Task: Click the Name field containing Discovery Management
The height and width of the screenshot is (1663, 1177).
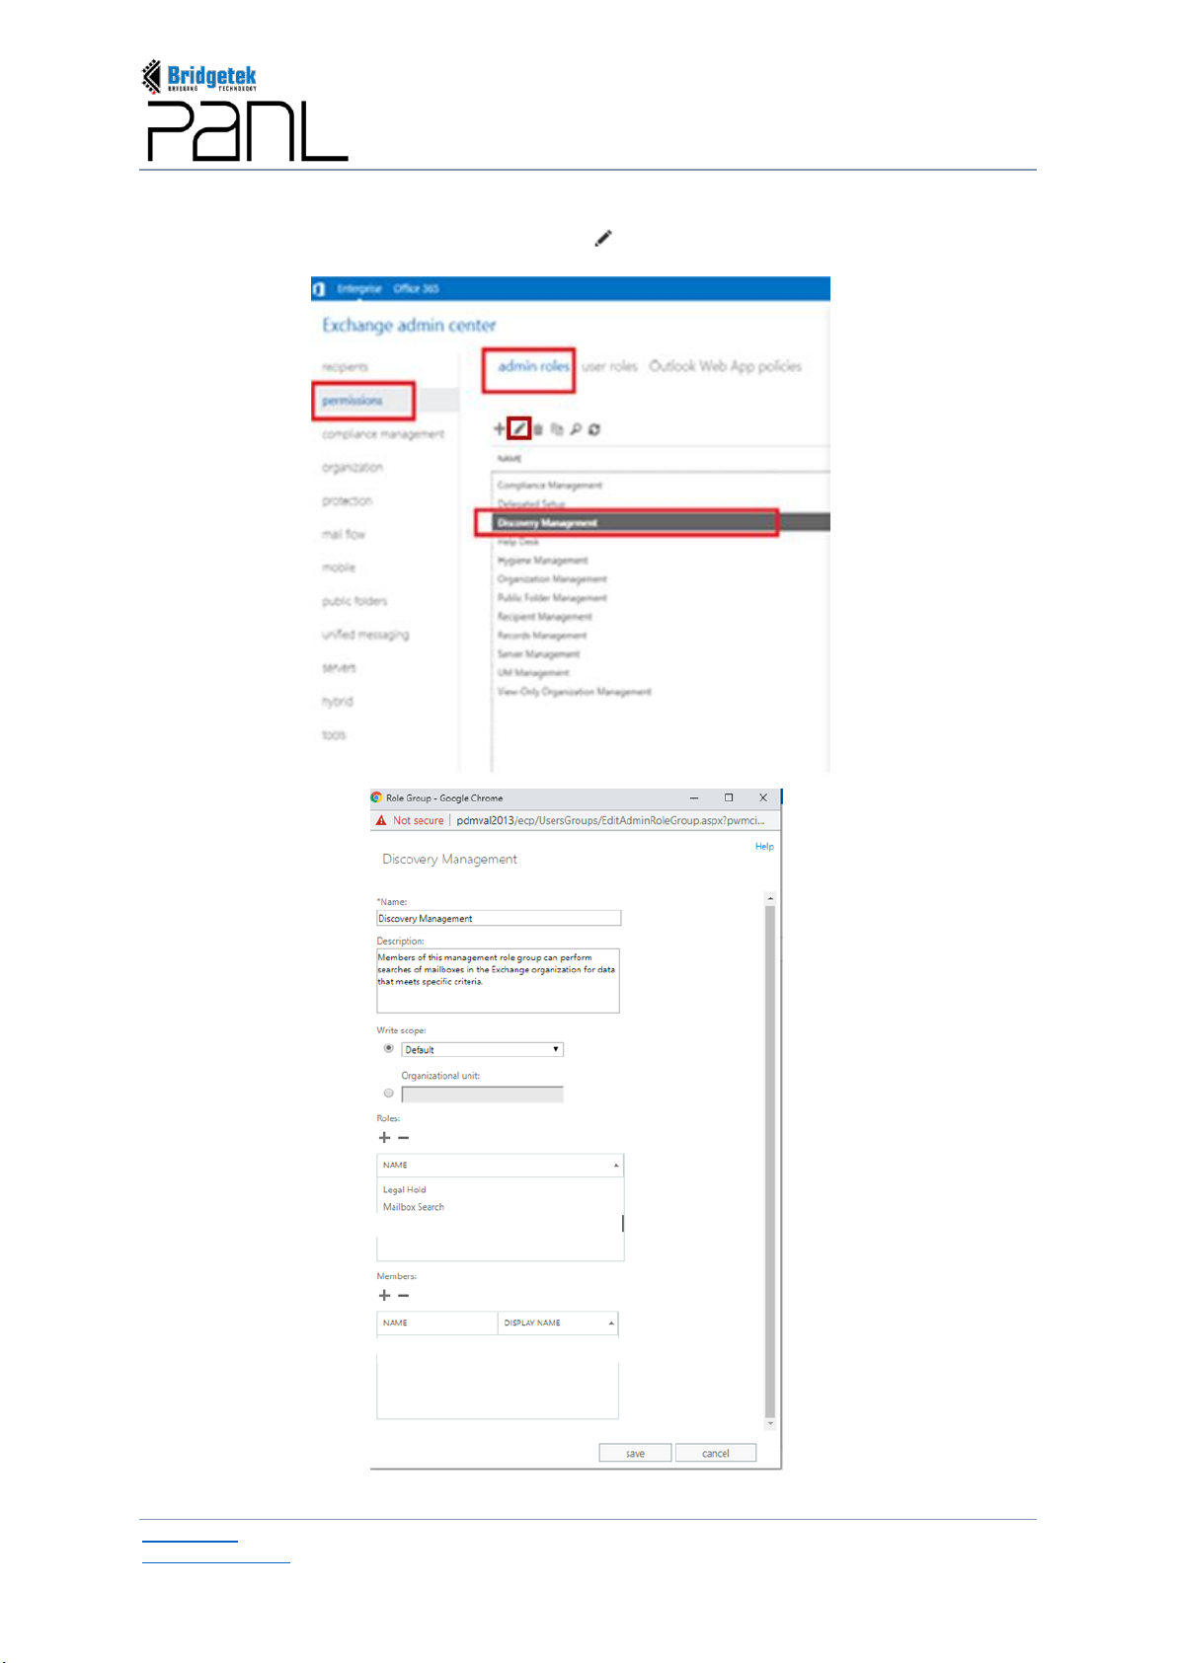Action: coord(499,918)
